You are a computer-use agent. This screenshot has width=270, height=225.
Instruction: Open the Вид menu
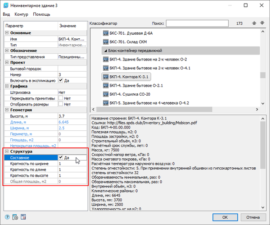tap(6, 14)
